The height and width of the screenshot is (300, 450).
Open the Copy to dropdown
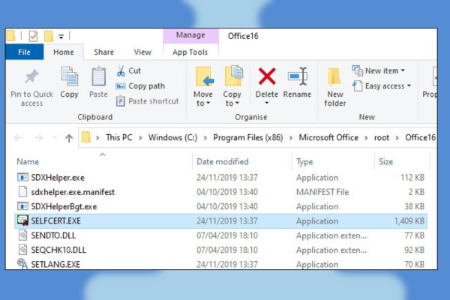(232, 99)
